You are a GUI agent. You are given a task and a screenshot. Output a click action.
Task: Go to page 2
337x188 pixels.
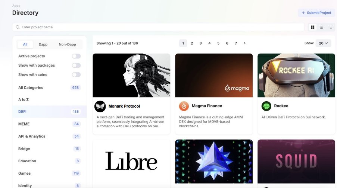[x=192, y=43]
